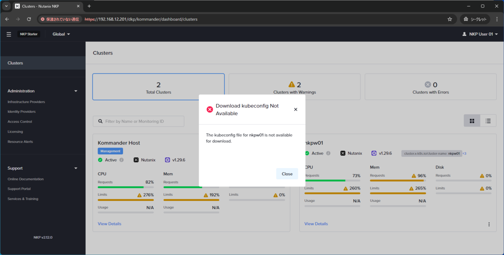Click the search magnifier icon

(x=100, y=121)
